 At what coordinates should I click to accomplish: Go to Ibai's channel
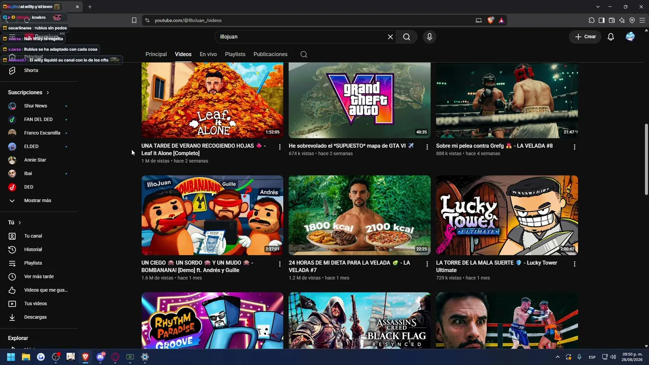[28, 173]
